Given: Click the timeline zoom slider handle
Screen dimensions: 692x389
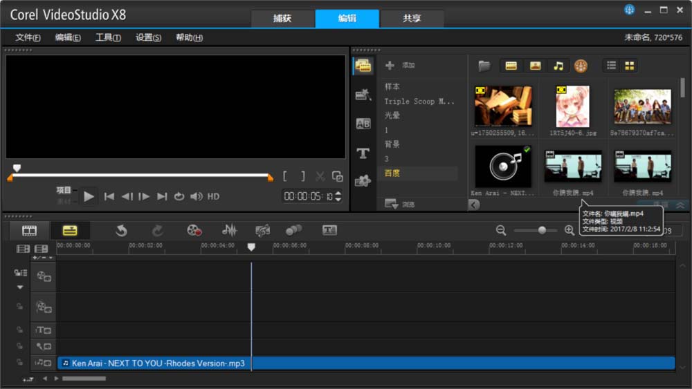Looking at the screenshot, I should tap(542, 230).
